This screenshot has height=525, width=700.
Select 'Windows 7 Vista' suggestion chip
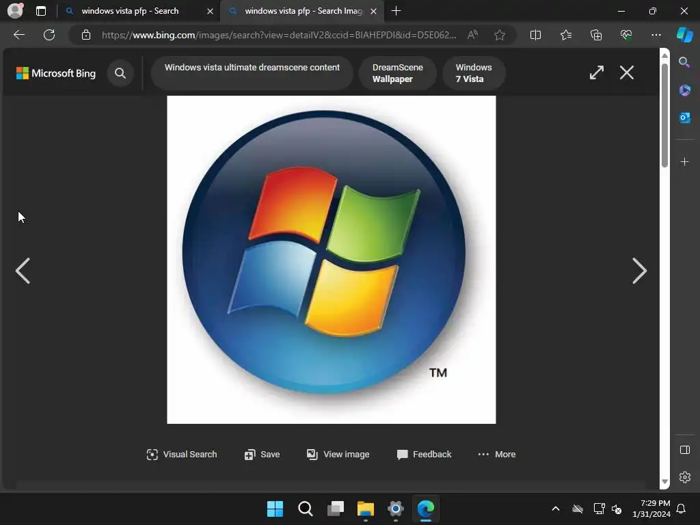coord(474,72)
